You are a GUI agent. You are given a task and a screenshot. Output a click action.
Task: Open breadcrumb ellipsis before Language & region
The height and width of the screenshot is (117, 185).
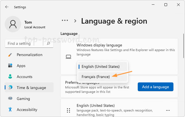[x=65, y=20]
